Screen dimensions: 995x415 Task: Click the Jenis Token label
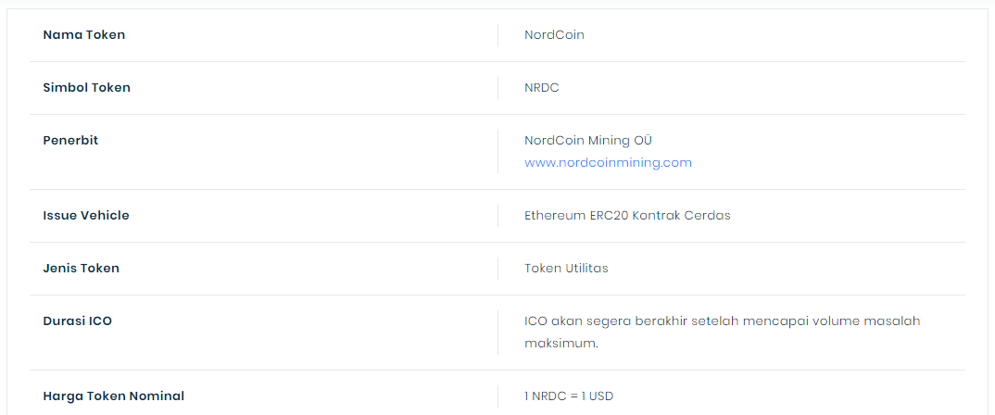tap(81, 268)
